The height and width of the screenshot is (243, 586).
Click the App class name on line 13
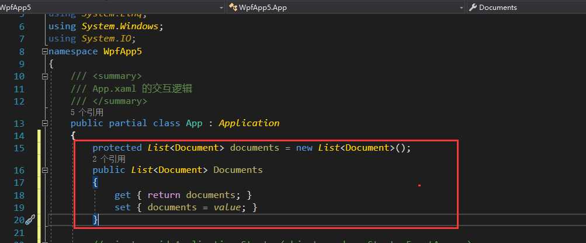[194, 123]
